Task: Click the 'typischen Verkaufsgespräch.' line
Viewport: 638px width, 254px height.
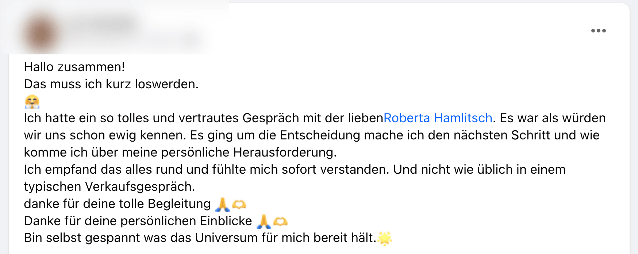Action: tap(109, 186)
